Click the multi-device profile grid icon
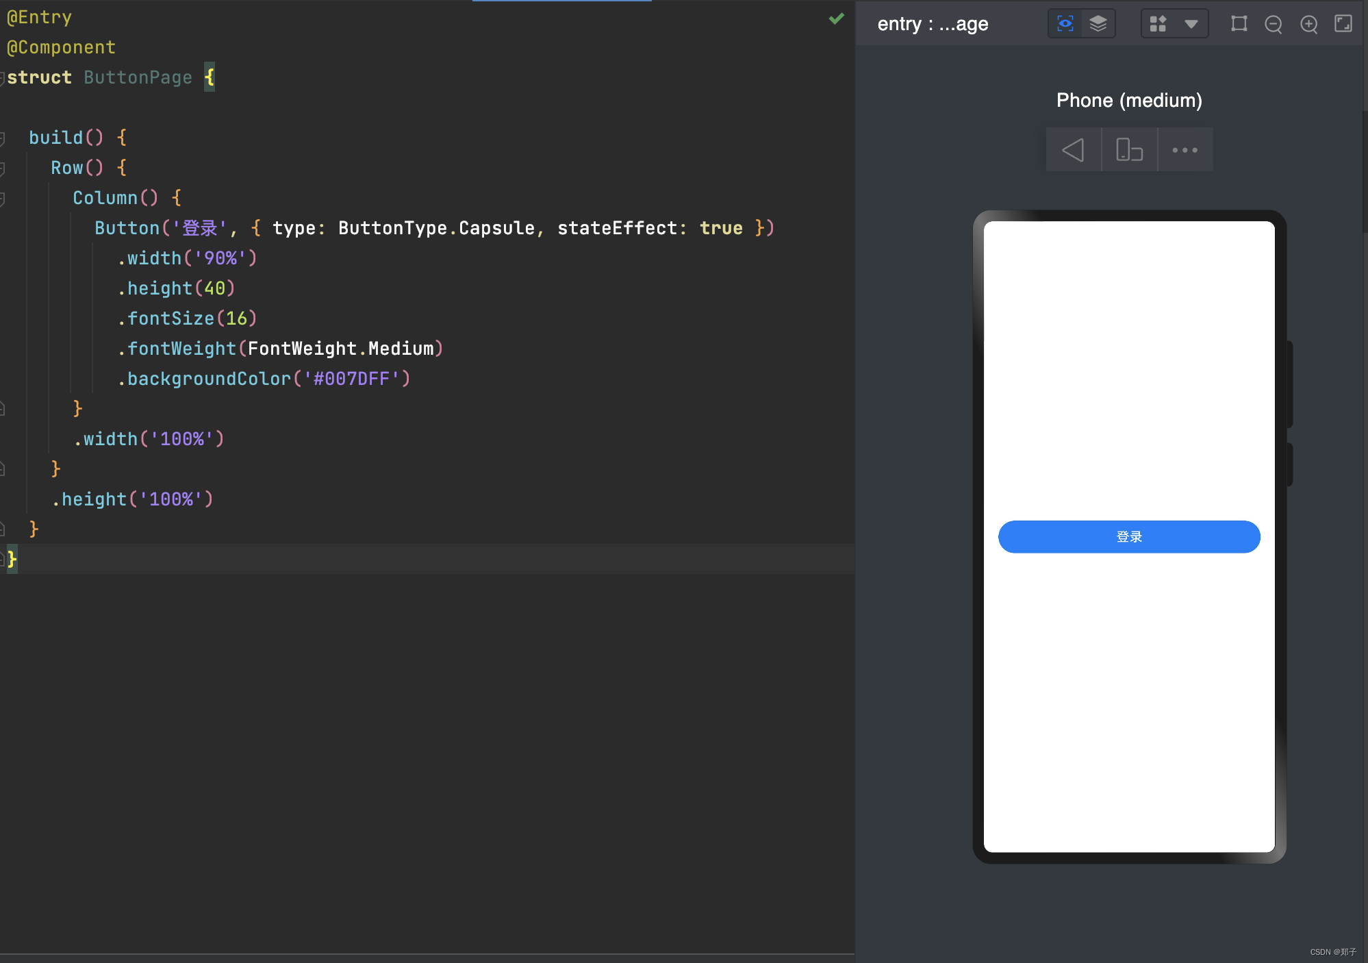Screen dimensions: 1368x963 click(1158, 24)
